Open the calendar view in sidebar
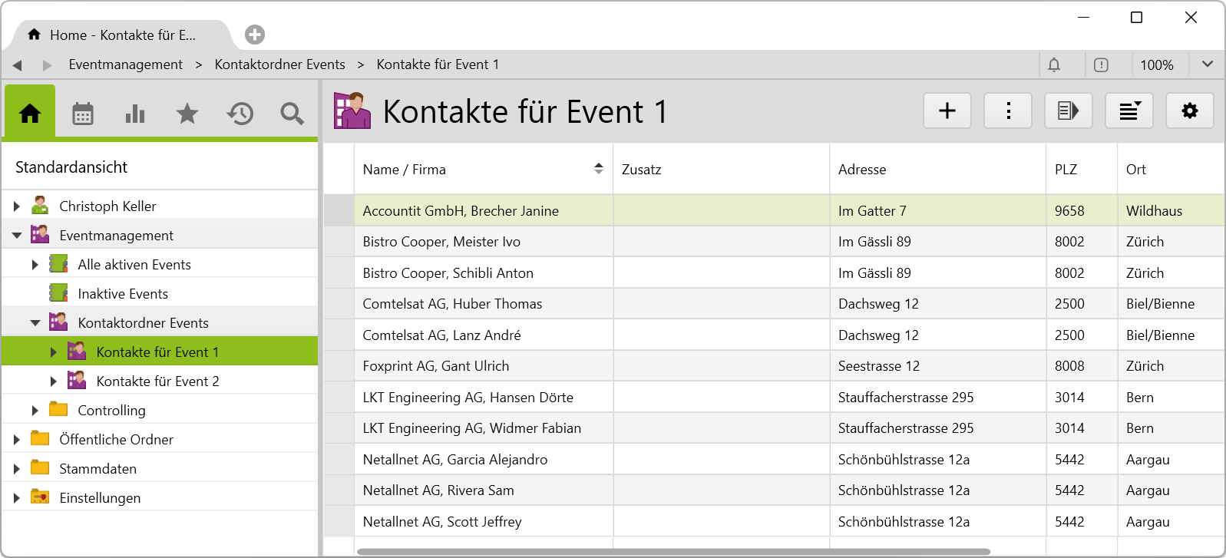 83,114
